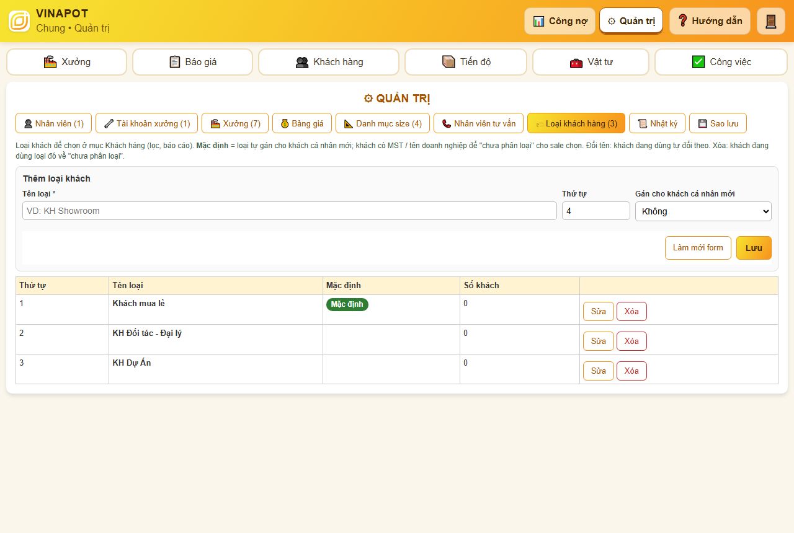Click the Làm mới form button
The image size is (794, 533).
click(x=698, y=248)
